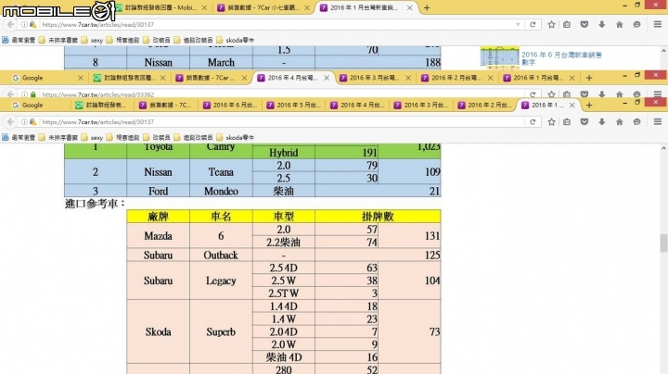Select the Skoda brand cell
This screenshot has width=668, height=374.
point(158,331)
